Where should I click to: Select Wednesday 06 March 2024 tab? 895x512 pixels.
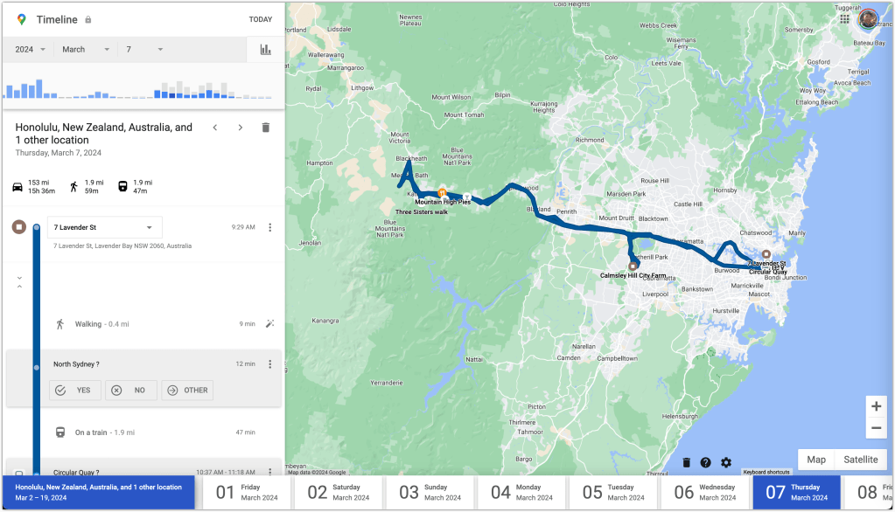click(x=705, y=493)
